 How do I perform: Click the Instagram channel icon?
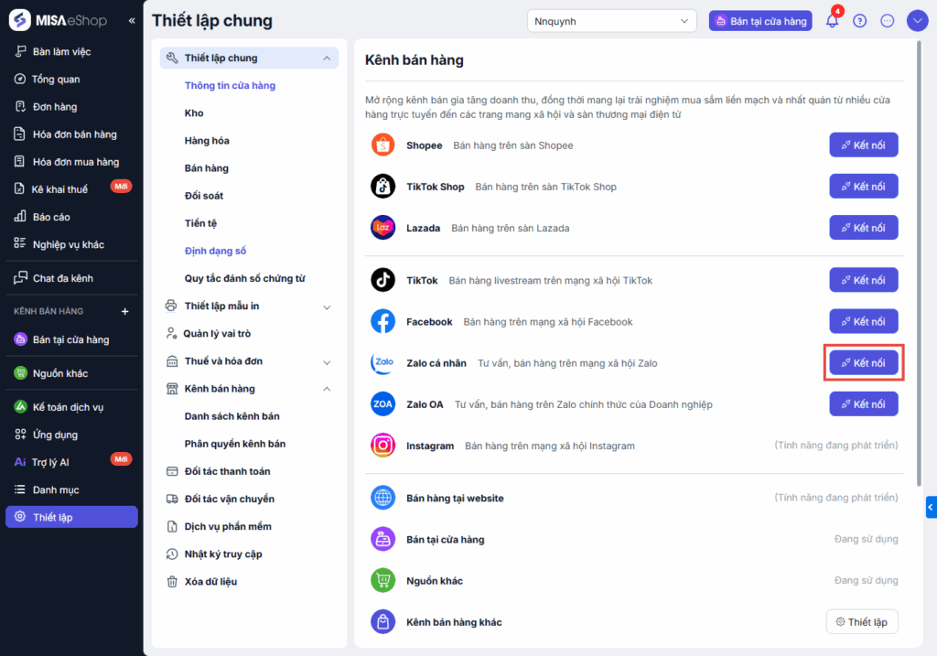(382, 445)
